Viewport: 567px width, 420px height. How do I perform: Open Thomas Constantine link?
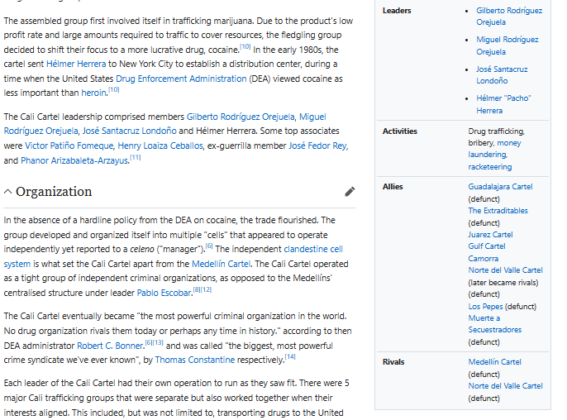click(x=195, y=360)
